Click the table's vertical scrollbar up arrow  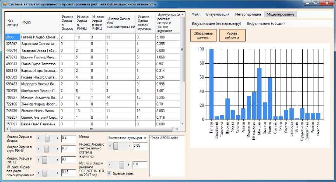[x=182, y=16]
